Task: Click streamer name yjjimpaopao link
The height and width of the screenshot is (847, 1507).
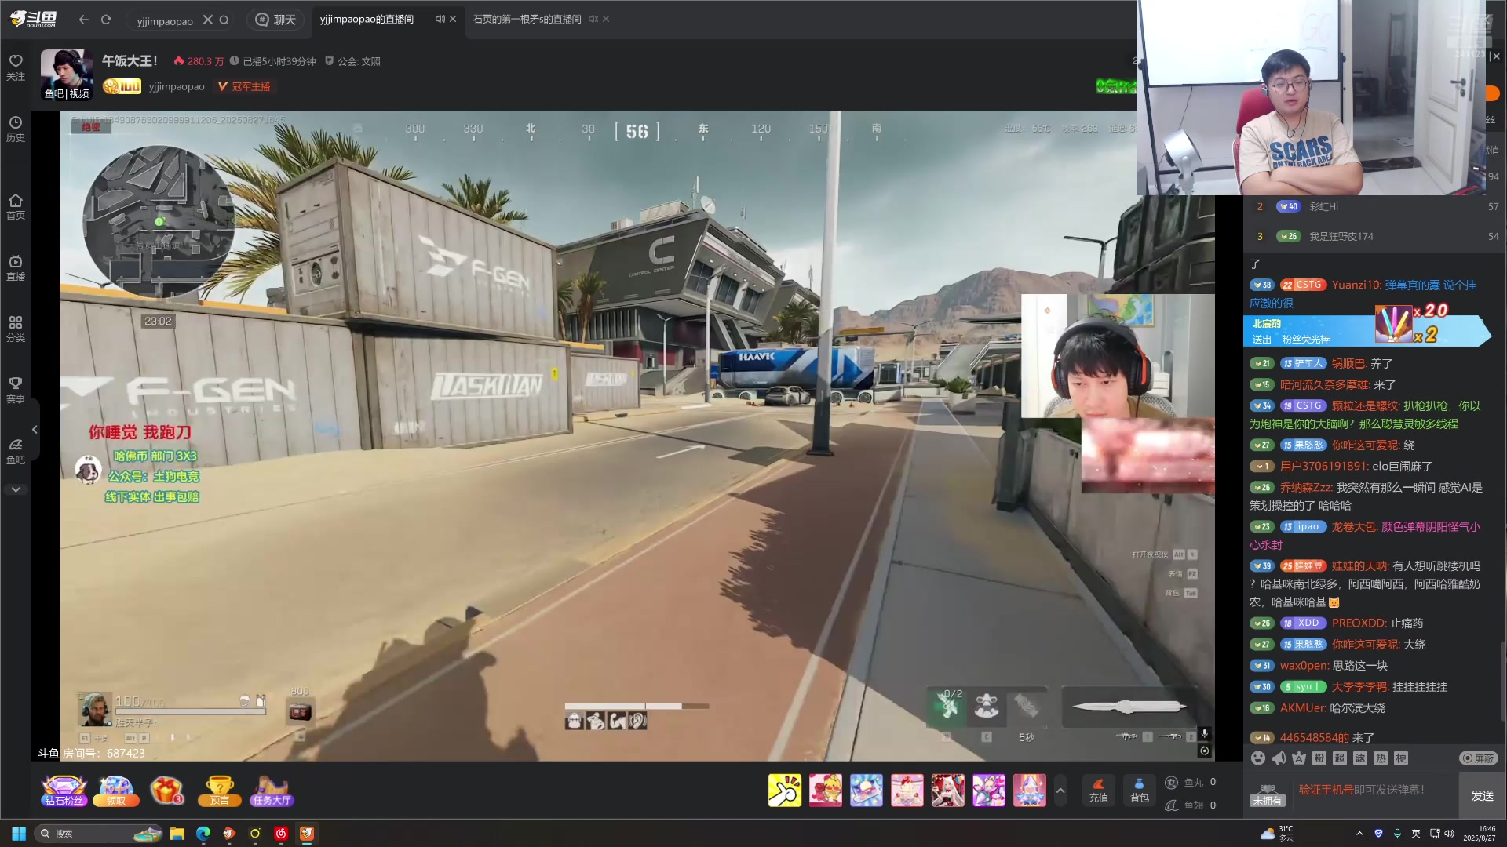Action: click(x=177, y=86)
